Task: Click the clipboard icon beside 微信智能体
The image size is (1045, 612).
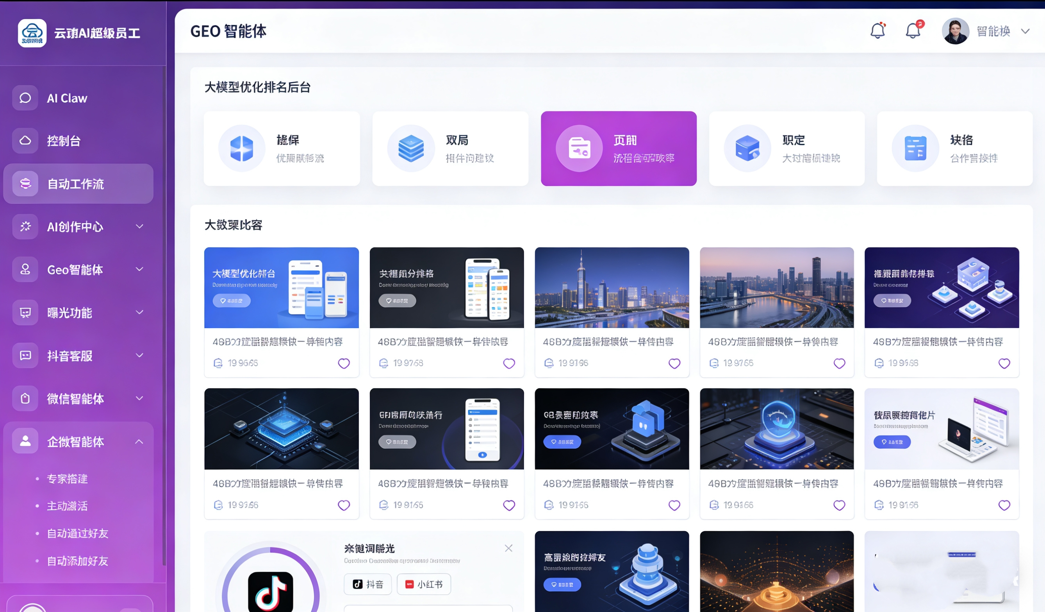Action: [25, 398]
